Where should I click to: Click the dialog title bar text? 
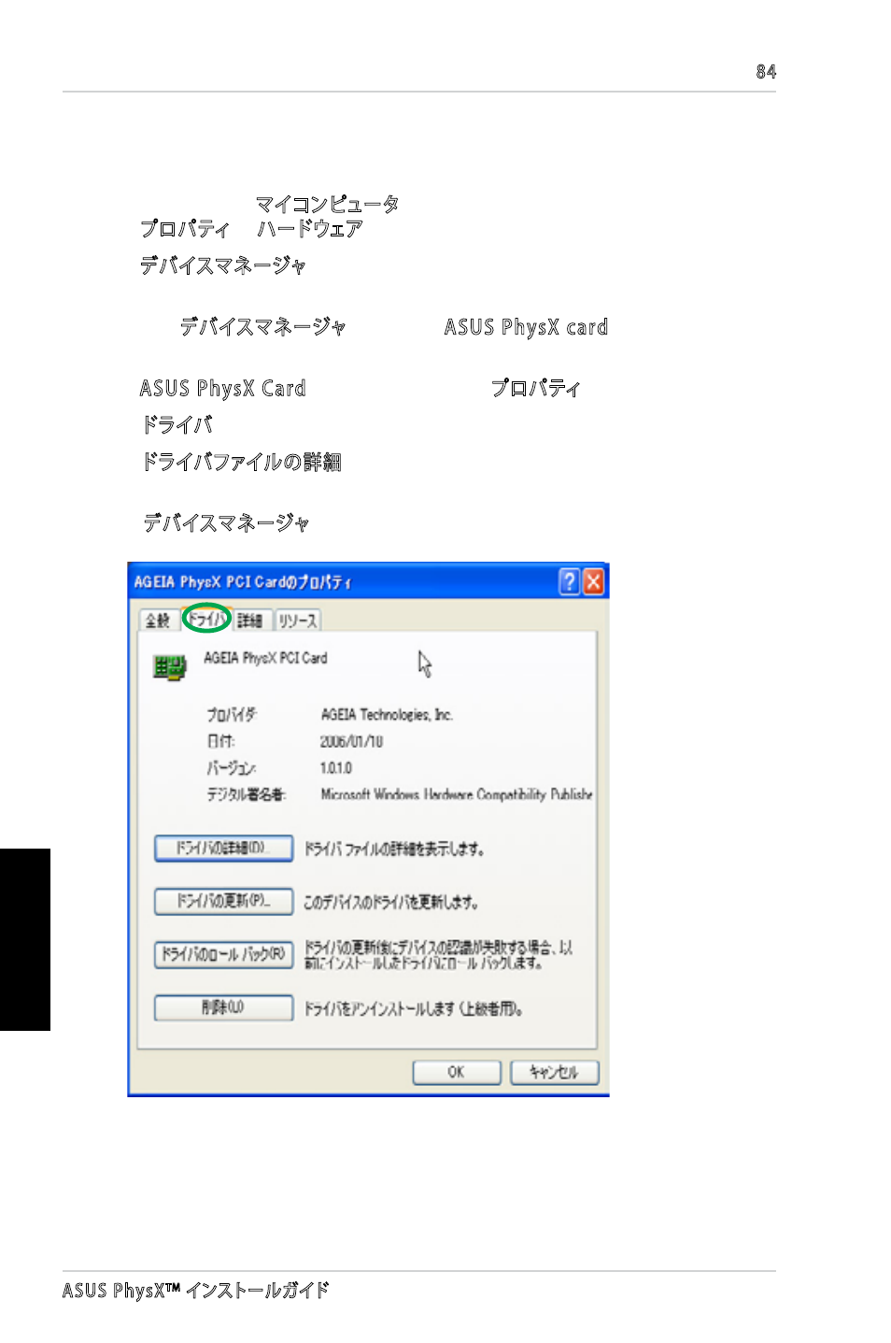pyautogui.click(x=243, y=582)
